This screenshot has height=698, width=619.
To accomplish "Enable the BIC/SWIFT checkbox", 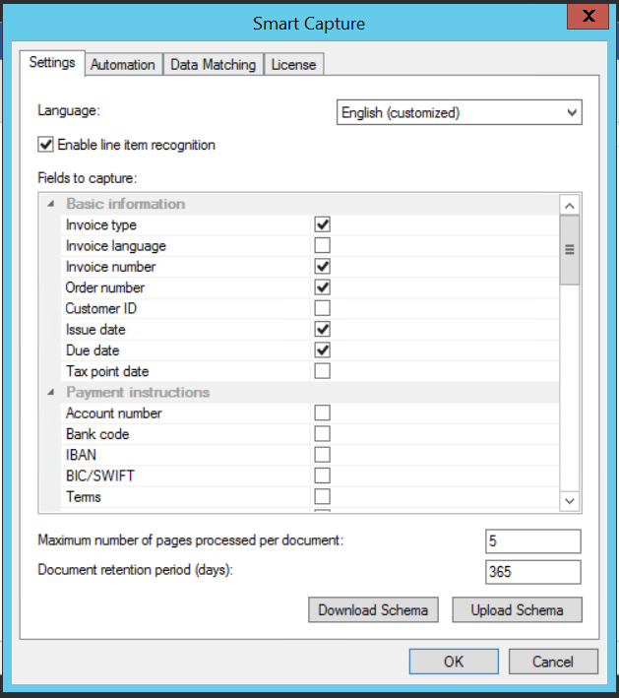I will 322,476.
